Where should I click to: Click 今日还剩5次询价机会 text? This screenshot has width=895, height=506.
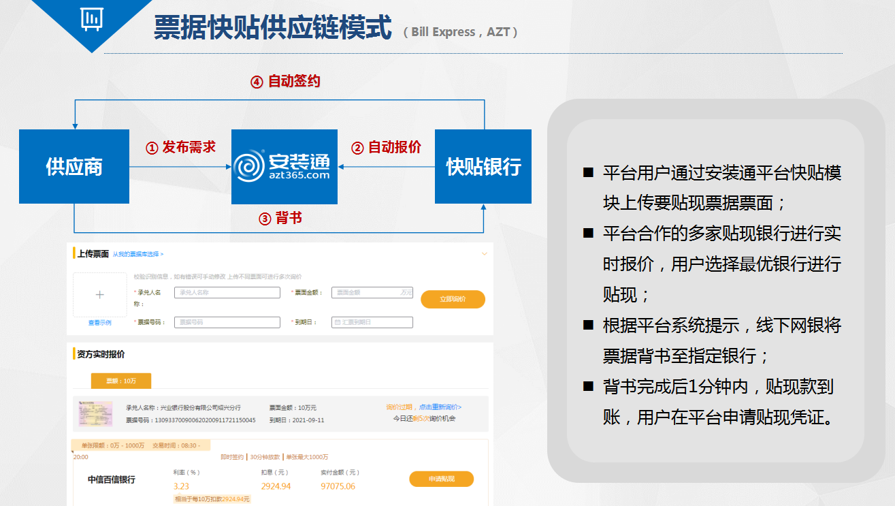[x=424, y=418]
